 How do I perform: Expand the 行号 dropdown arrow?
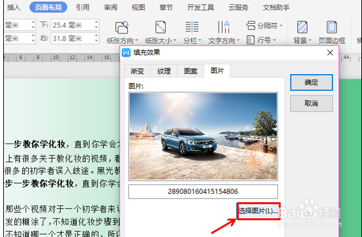point(274,41)
